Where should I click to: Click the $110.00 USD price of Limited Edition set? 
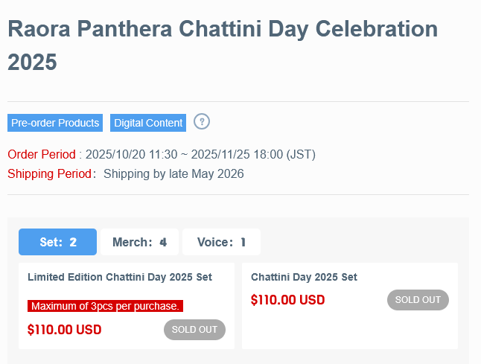pos(64,330)
